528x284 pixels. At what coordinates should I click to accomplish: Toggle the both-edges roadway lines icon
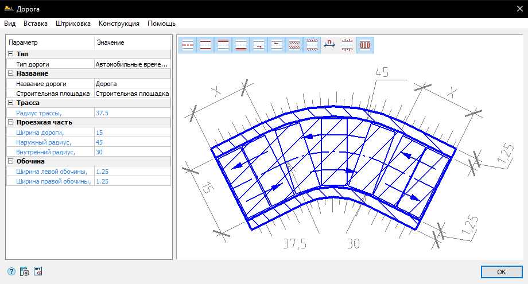pyautogui.click(x=205, y=45)
